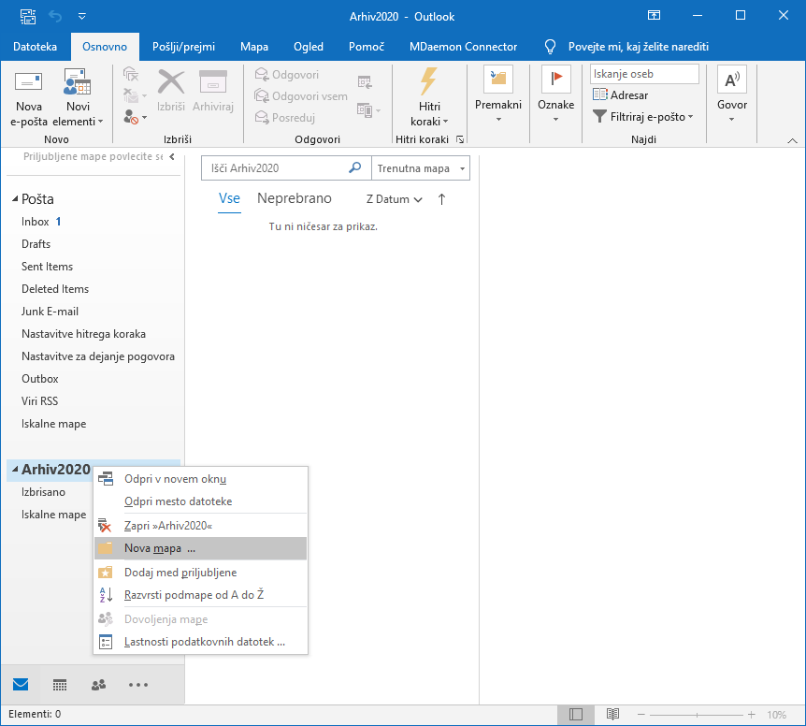The height and width of the screenshot is (726, 806).
Task: Open the Sent Items folder
Action: (48, 267)
